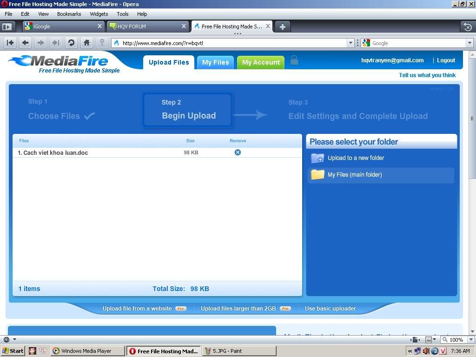Close the Free File Hosting tab
Image resolution: width=476 pixels, height=357 pixels.
[268, 26]
